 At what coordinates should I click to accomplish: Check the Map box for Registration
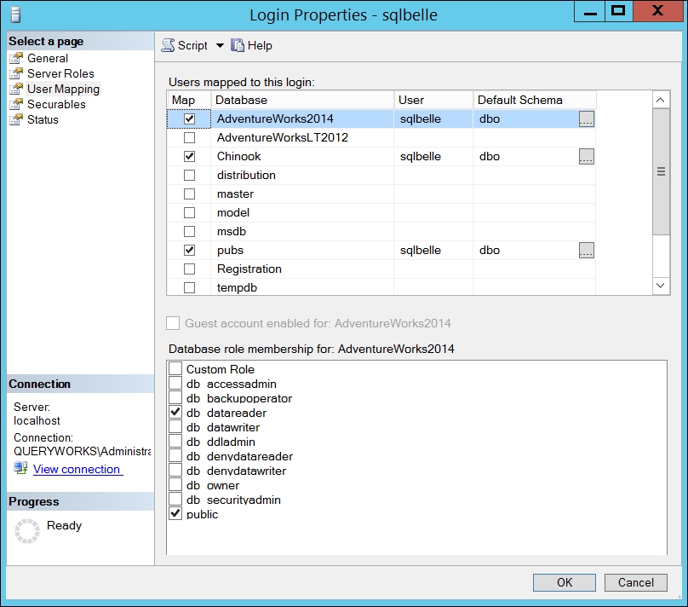[x=189, y=269]
